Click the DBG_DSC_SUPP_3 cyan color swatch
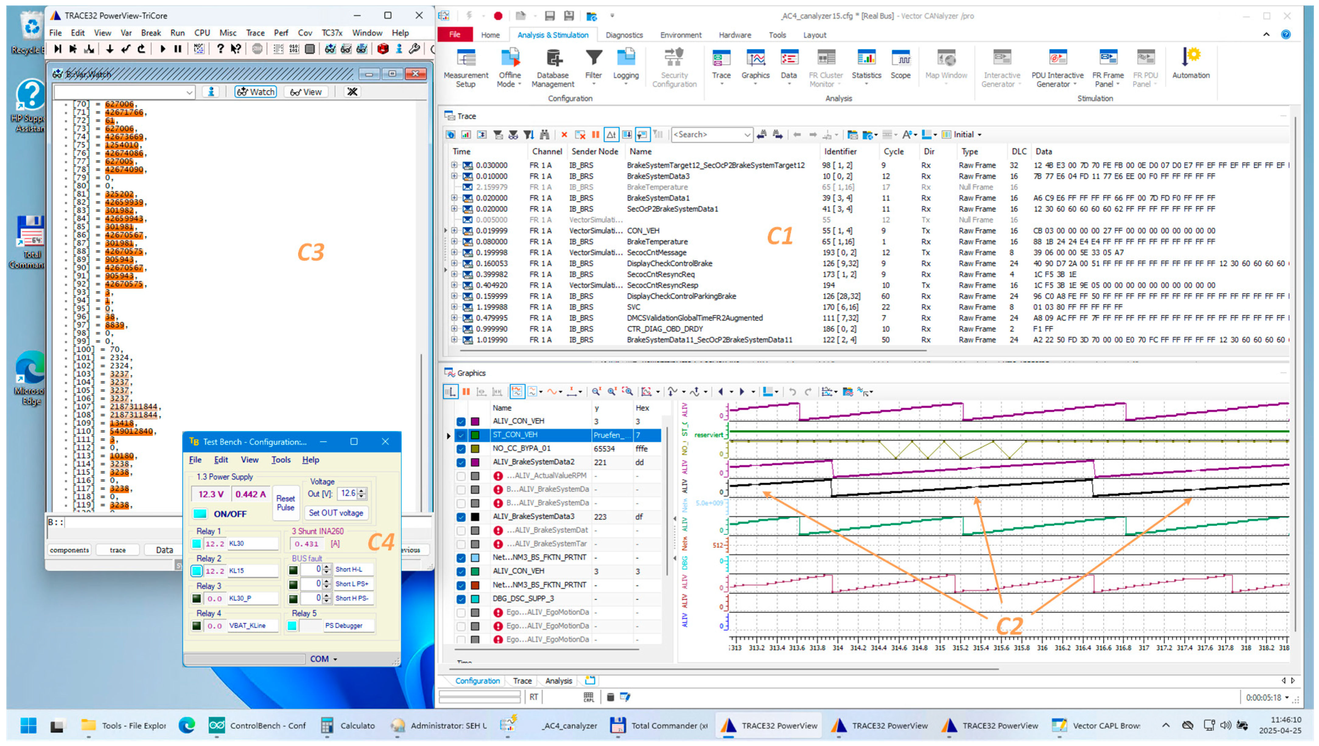Image resolution: width=1319 pixels, height=746 pixels. click(475, 599)
